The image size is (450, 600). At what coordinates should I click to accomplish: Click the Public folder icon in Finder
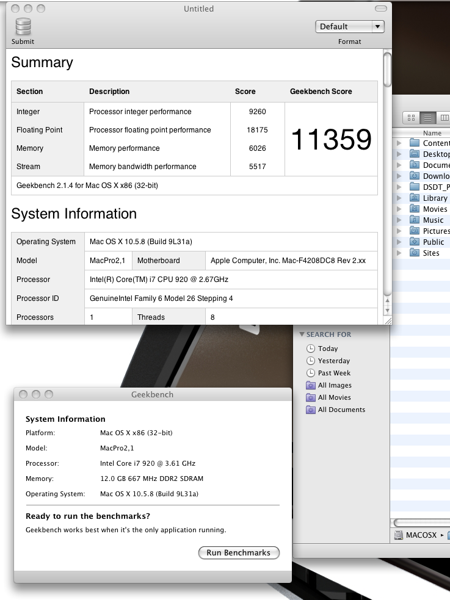pyautogui.click(x=415, y=242)
